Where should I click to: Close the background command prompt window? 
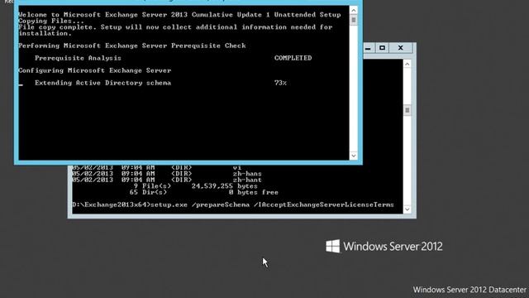[x=400, y=48]
